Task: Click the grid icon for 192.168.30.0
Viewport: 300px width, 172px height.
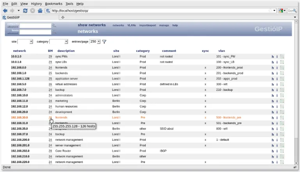Action: 282,117
